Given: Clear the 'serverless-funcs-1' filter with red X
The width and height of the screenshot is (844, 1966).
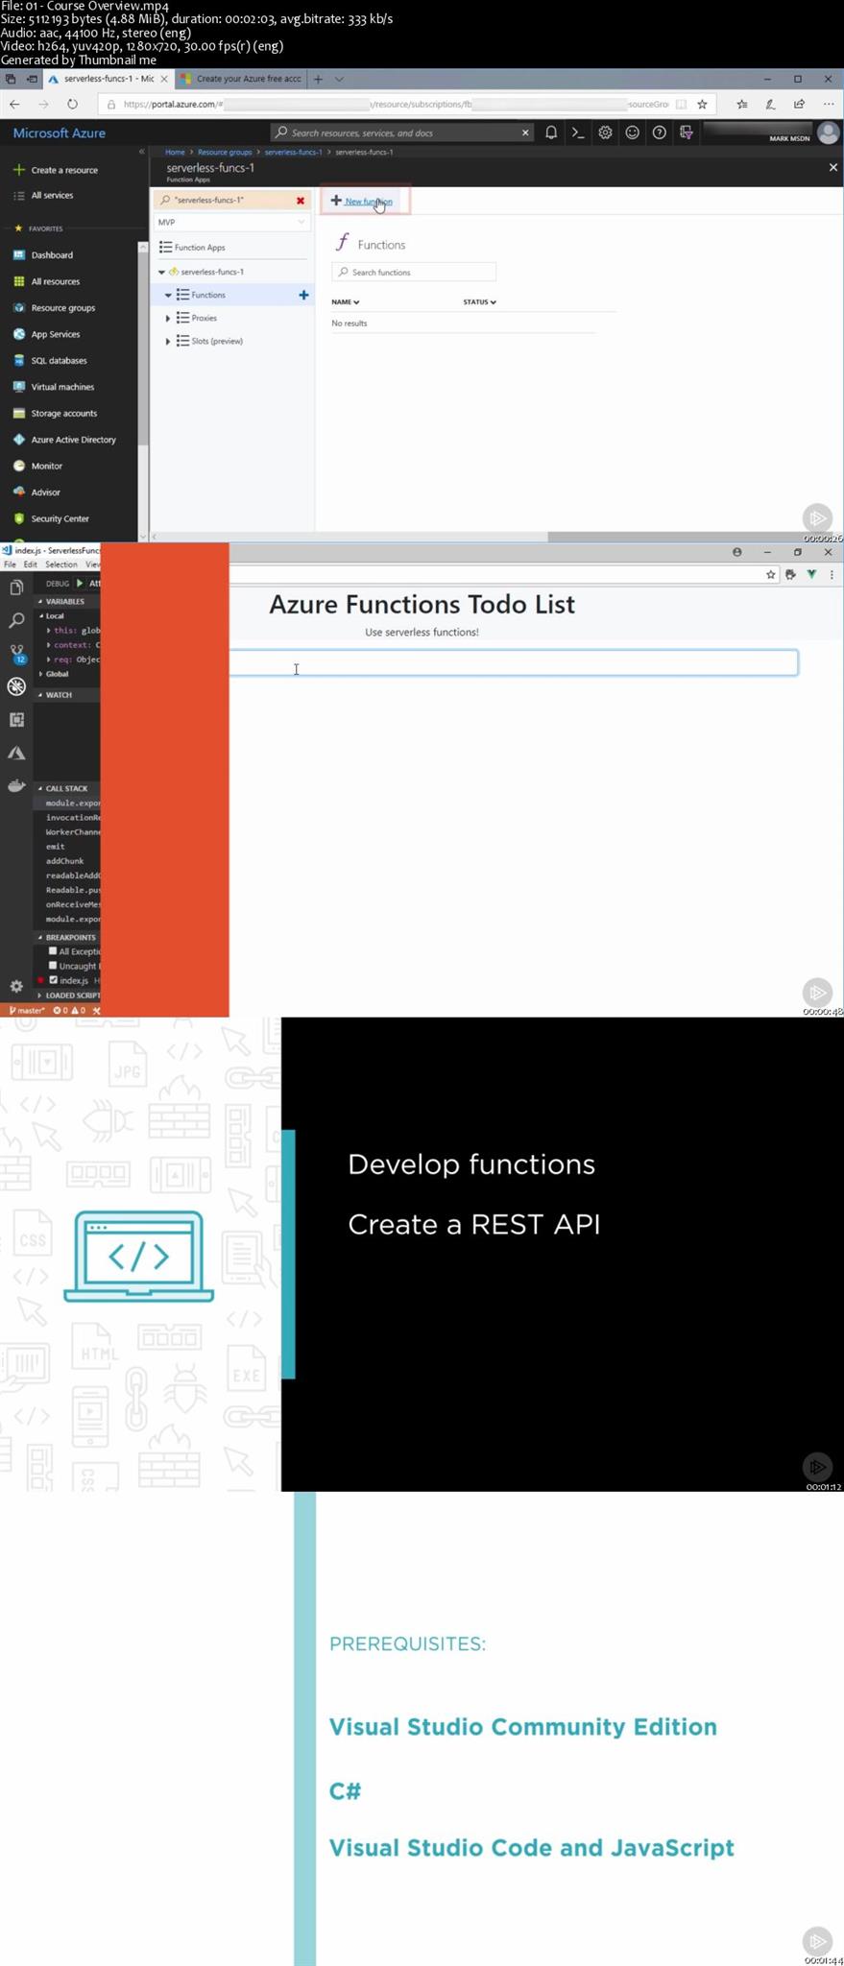Looking at the screenshot, I should (301, 201).
